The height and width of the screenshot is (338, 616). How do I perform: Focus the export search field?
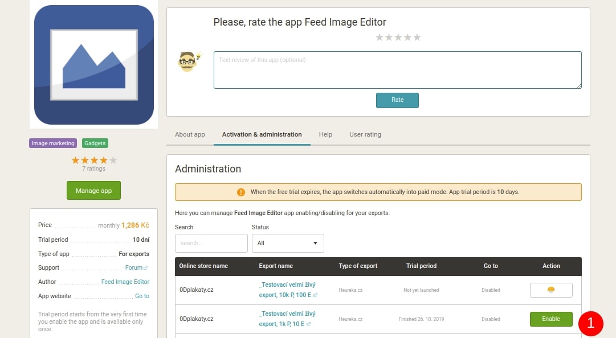tap(211, 243)
